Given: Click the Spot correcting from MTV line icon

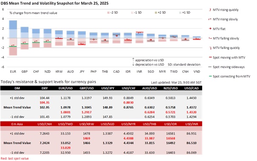Looking at the screenshot, I should point(210,76).
